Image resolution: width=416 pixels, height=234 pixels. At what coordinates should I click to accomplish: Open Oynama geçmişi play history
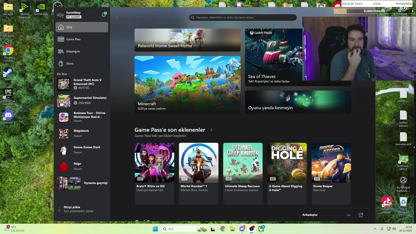click(82, 183)
